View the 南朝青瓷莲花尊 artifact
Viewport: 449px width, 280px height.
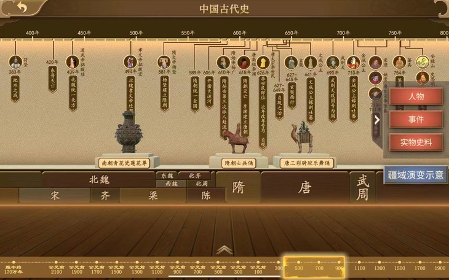click(x=124, y=163)
